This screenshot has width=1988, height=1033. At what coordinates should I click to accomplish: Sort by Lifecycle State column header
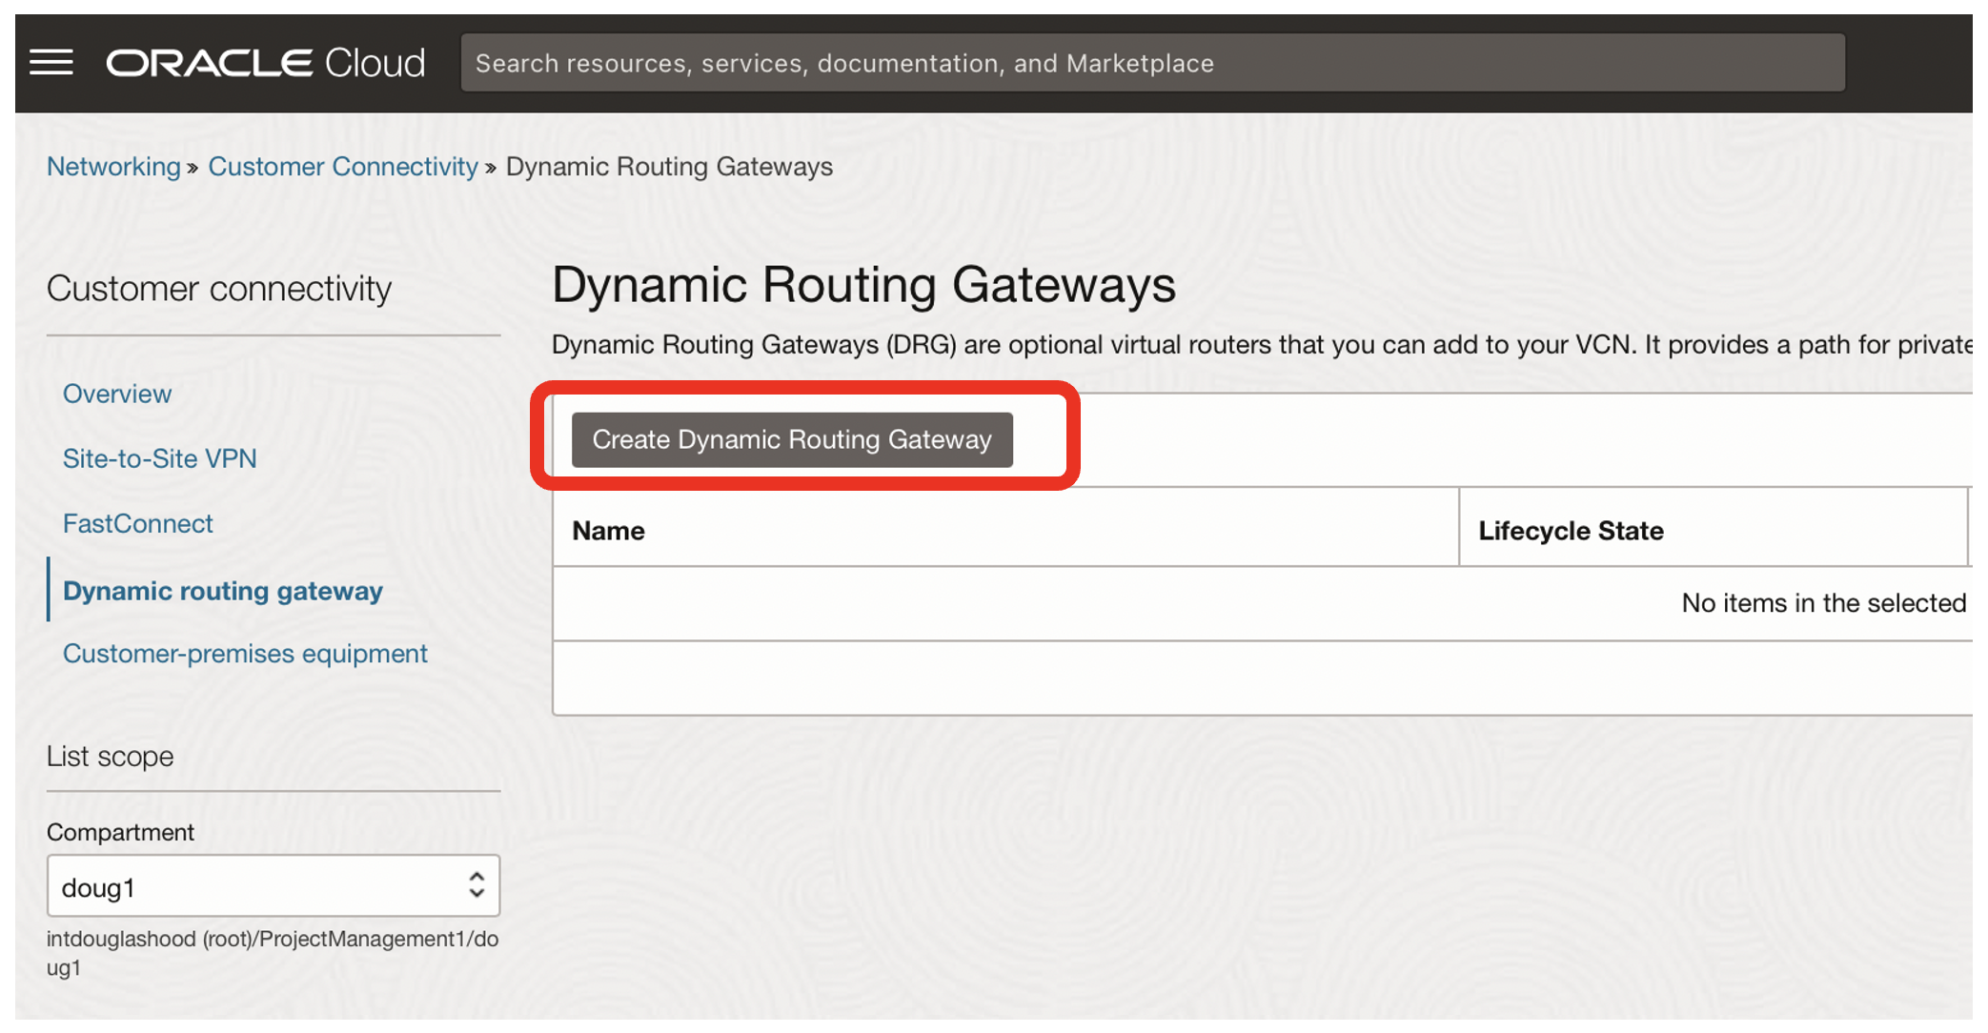(1571, 531)
